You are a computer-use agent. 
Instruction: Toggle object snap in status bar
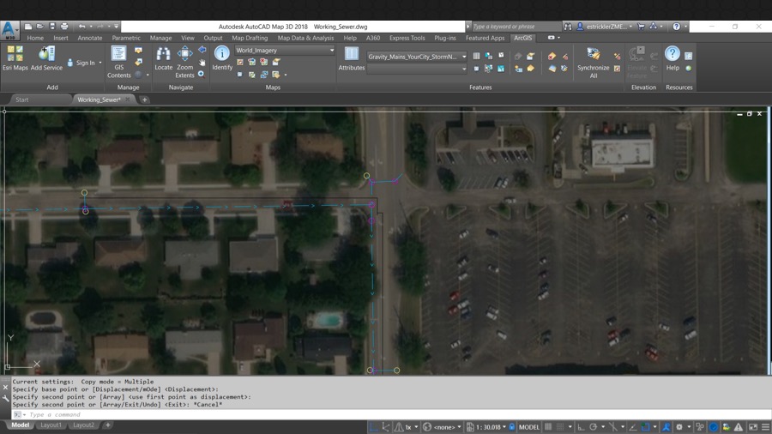coord(645,427)
